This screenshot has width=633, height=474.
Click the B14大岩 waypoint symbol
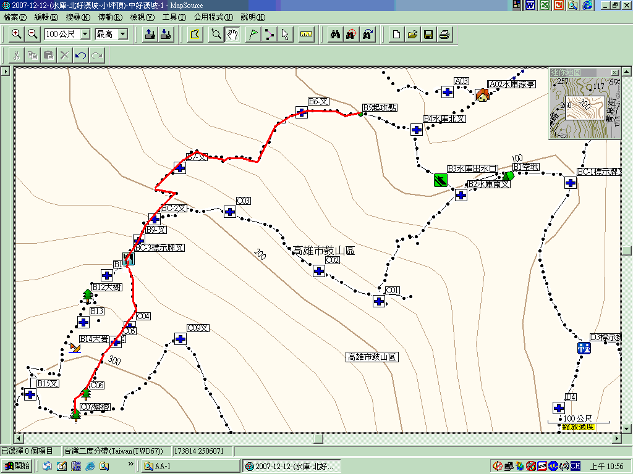point(75,348)
